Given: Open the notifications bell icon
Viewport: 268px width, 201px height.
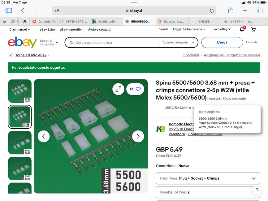Looking at the screenshot, I should coord(242,29).
